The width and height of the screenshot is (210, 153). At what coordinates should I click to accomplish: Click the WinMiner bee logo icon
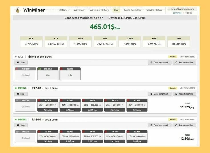point(18,10)
